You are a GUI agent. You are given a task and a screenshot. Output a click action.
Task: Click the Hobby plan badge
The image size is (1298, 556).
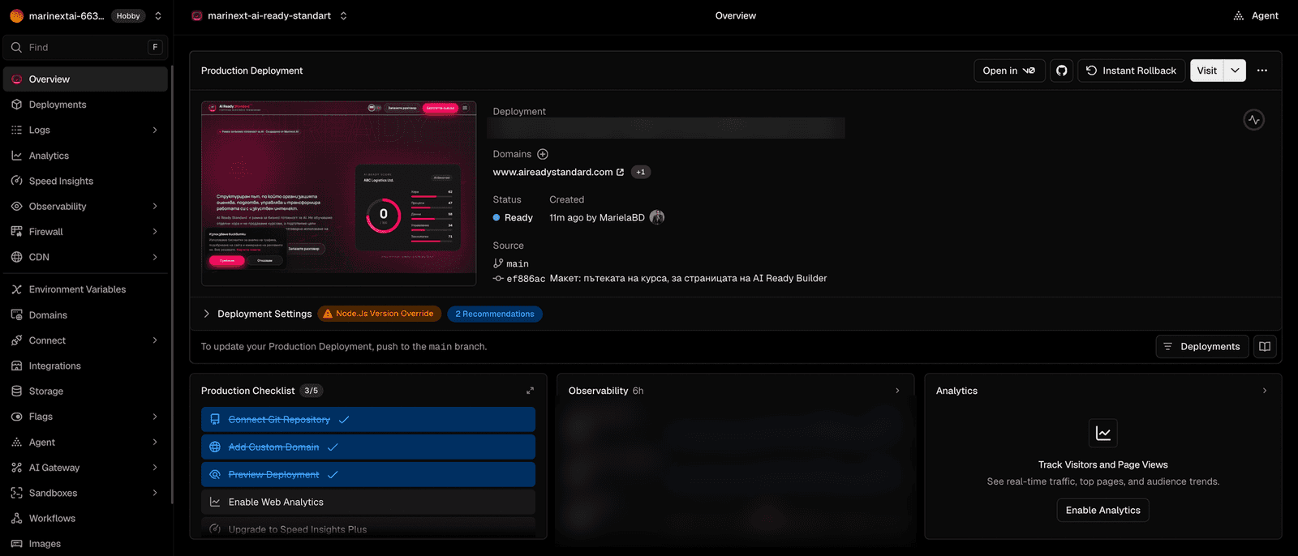128,15
